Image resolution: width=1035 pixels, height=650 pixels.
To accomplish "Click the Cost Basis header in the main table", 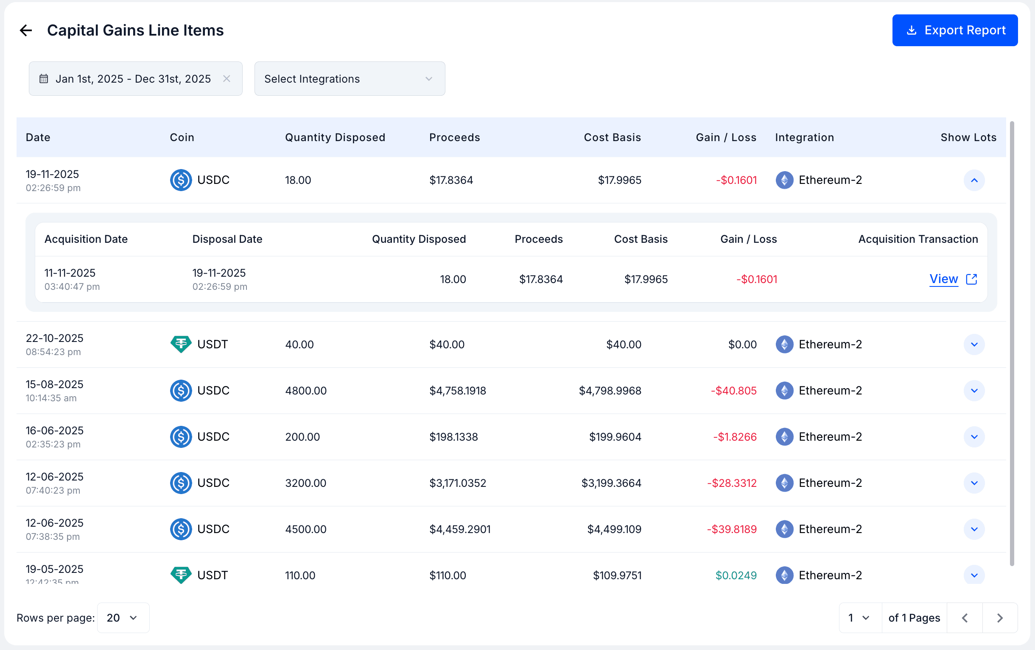I will (x=612, y=137).
